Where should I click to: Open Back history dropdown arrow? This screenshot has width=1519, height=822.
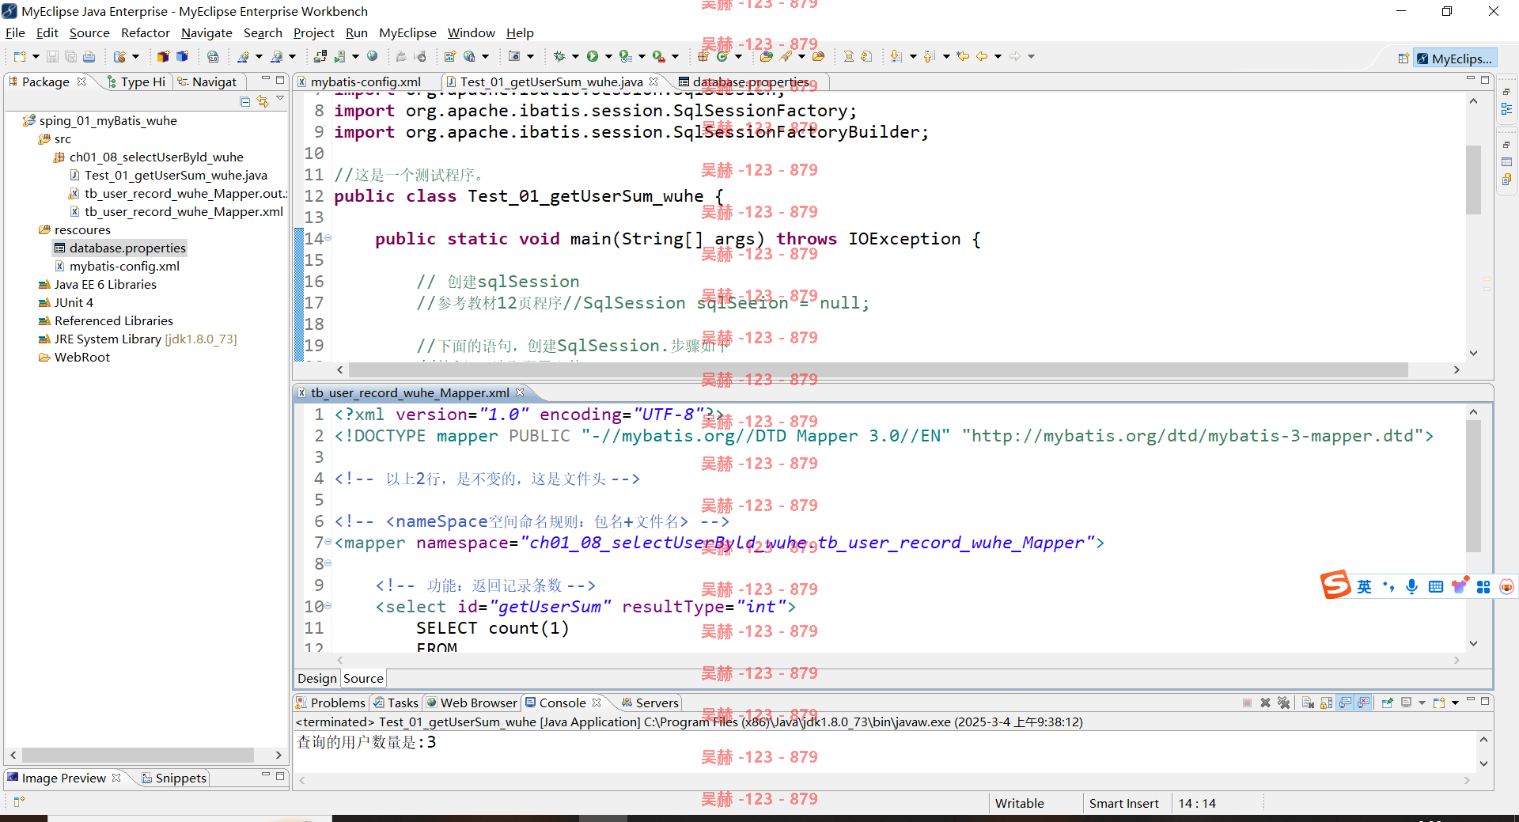coord(998,56)
